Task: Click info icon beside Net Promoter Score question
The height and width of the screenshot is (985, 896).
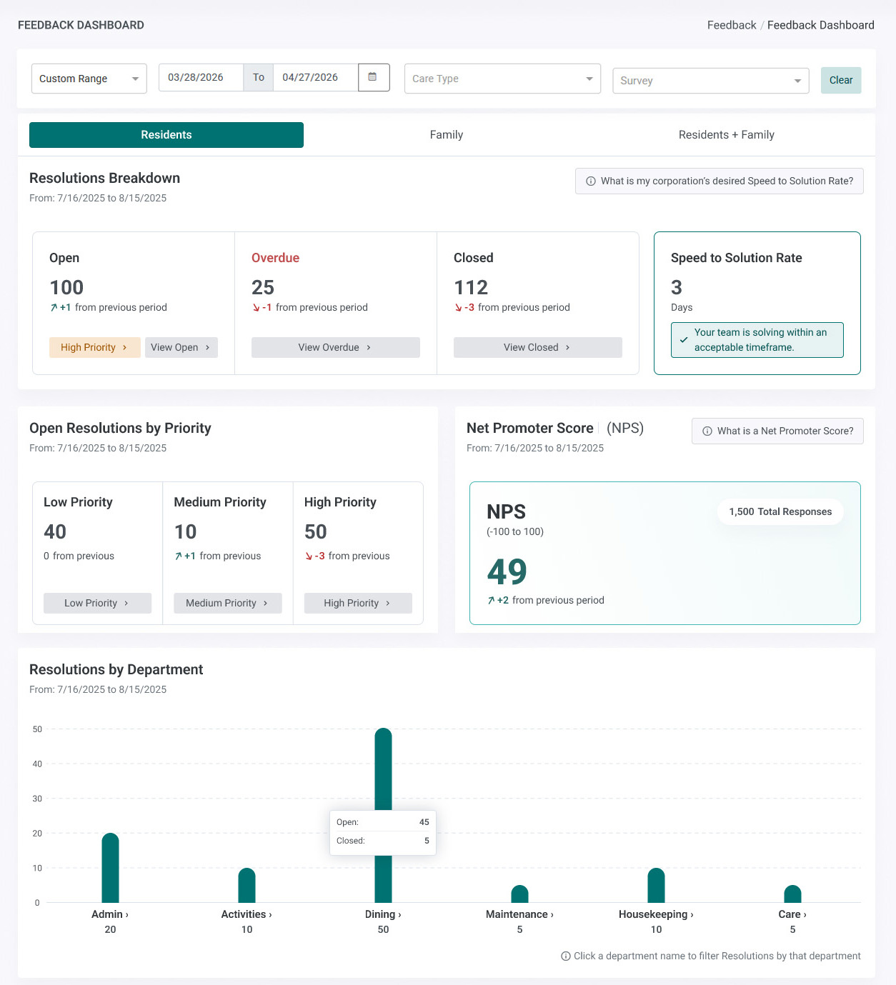Action: (x=707, y=431)
